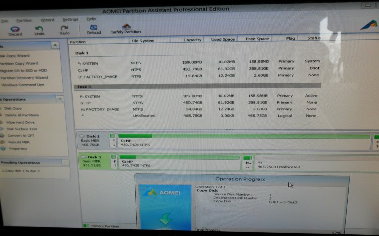
Task: Launch the Disk Copy Wizard
Action: click(15, 56)
